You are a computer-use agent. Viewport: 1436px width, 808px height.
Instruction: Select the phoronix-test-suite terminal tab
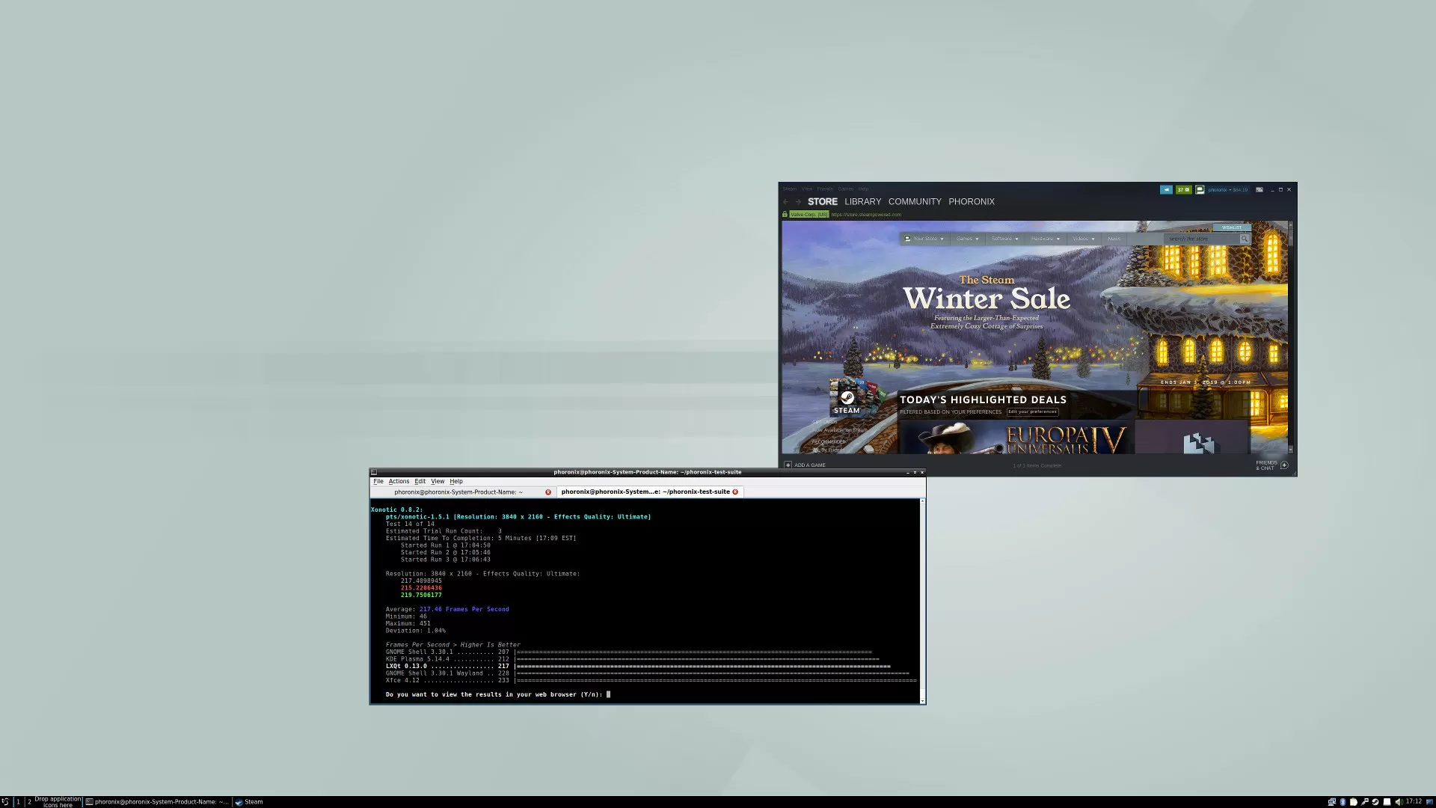pos(649,492)
